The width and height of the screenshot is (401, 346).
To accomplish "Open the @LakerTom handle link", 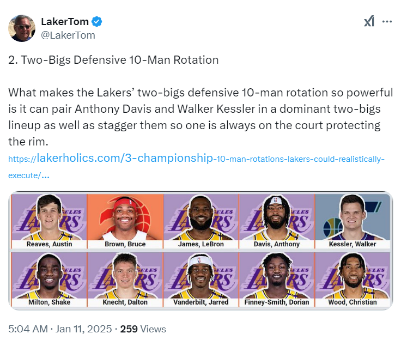I will coord(68,35).
